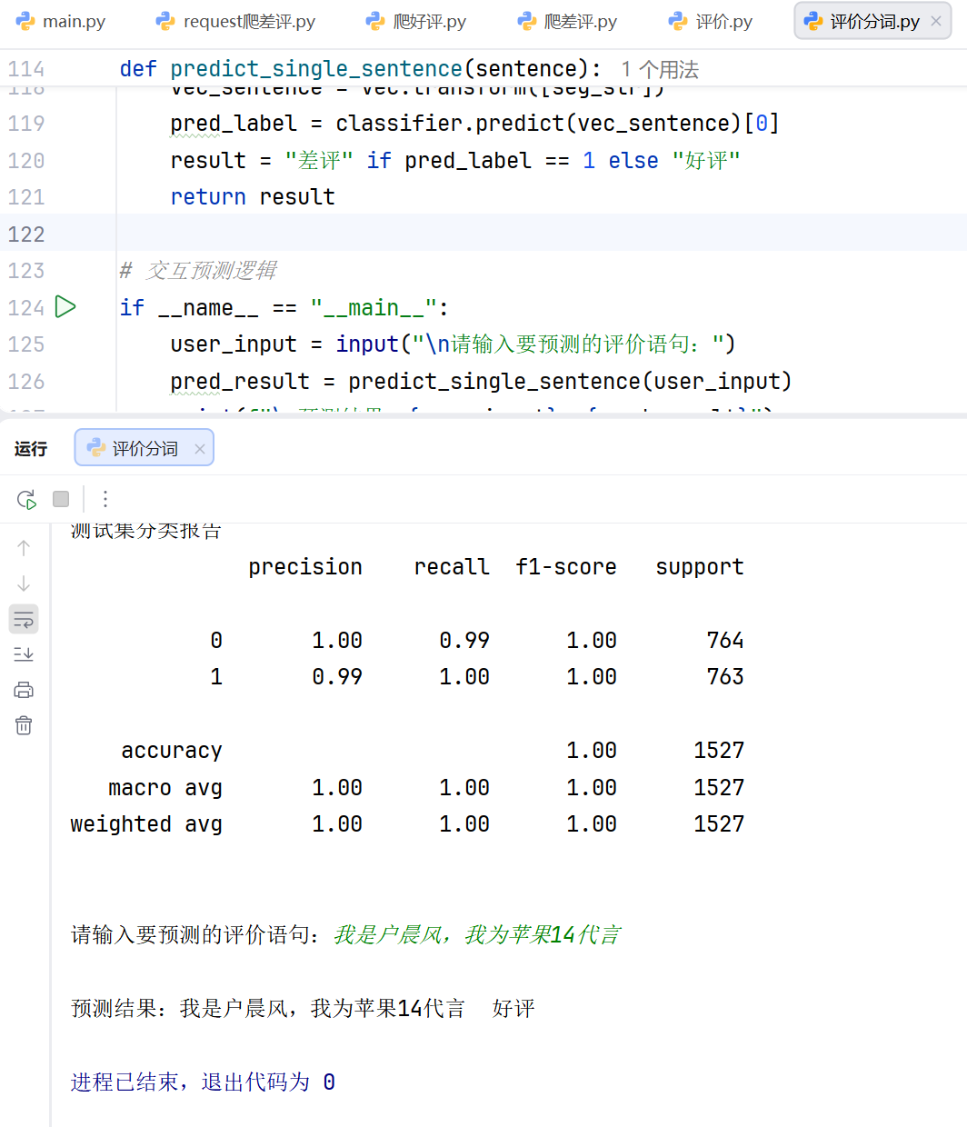Image resolution: width=967 pixels, height=1127 pixels.
Task: Click the 'accuracy' row label
Action: point(172,751)
